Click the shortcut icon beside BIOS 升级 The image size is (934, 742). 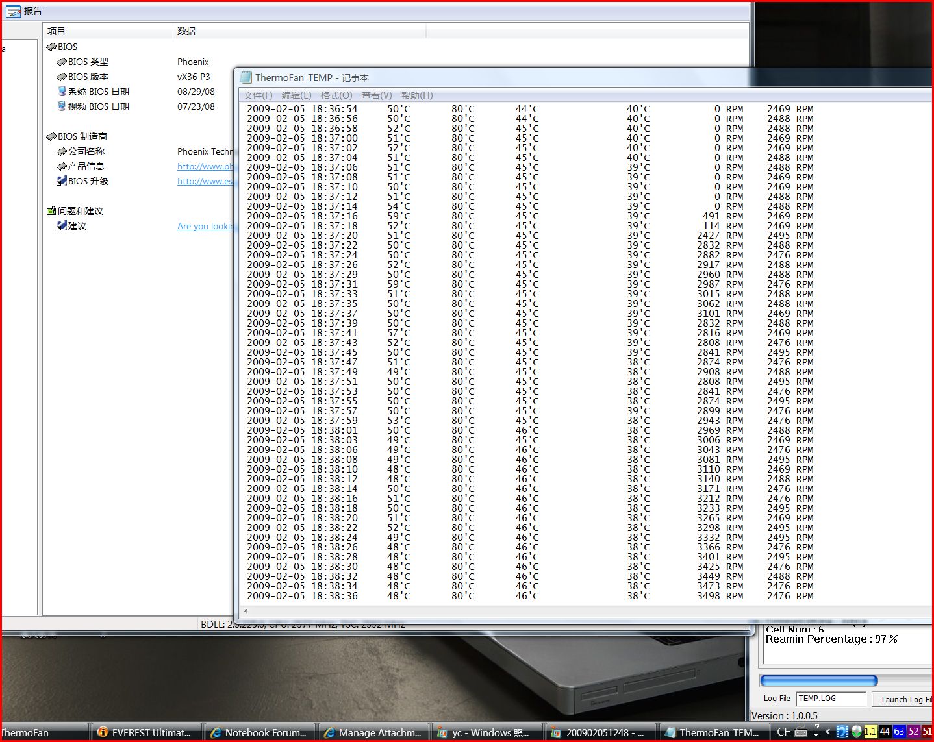[x=62, y=181]
